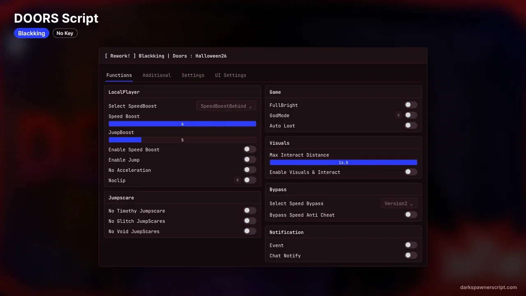The height and width of the screenshot is (296, 526).
Task: Click the darkspawnerscript.com link
Action: [x=489, y=287]
